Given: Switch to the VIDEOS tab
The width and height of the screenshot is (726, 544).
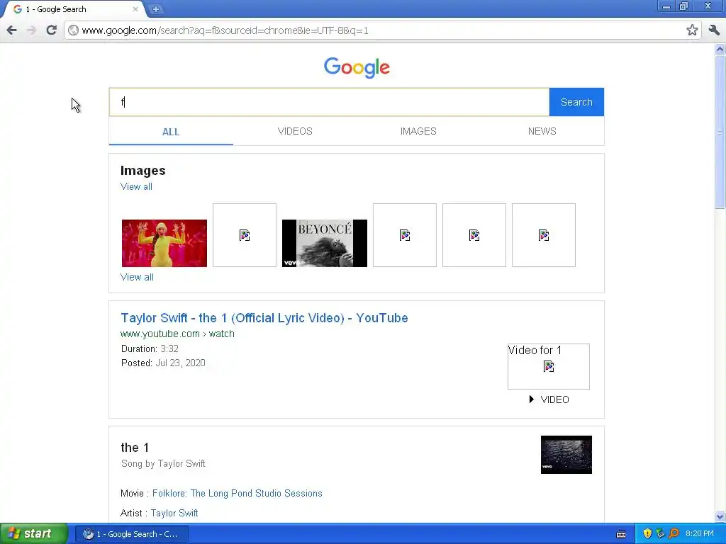Looking at the screenshot, I should point(295,131).
